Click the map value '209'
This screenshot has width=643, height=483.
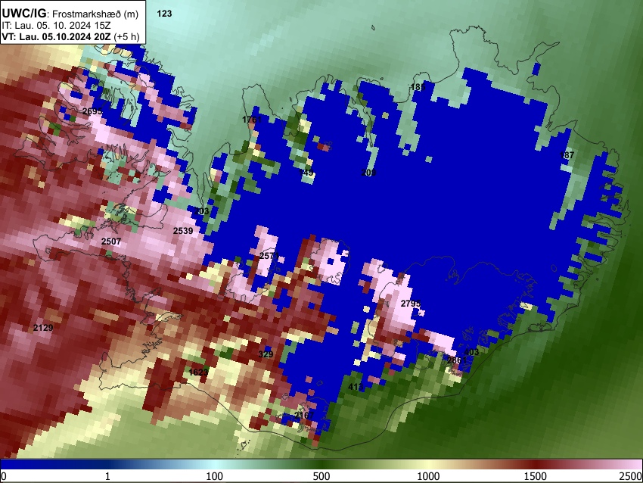(368, 173)
